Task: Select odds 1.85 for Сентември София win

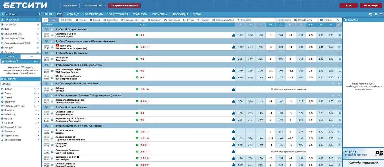Action: (240, 35)
